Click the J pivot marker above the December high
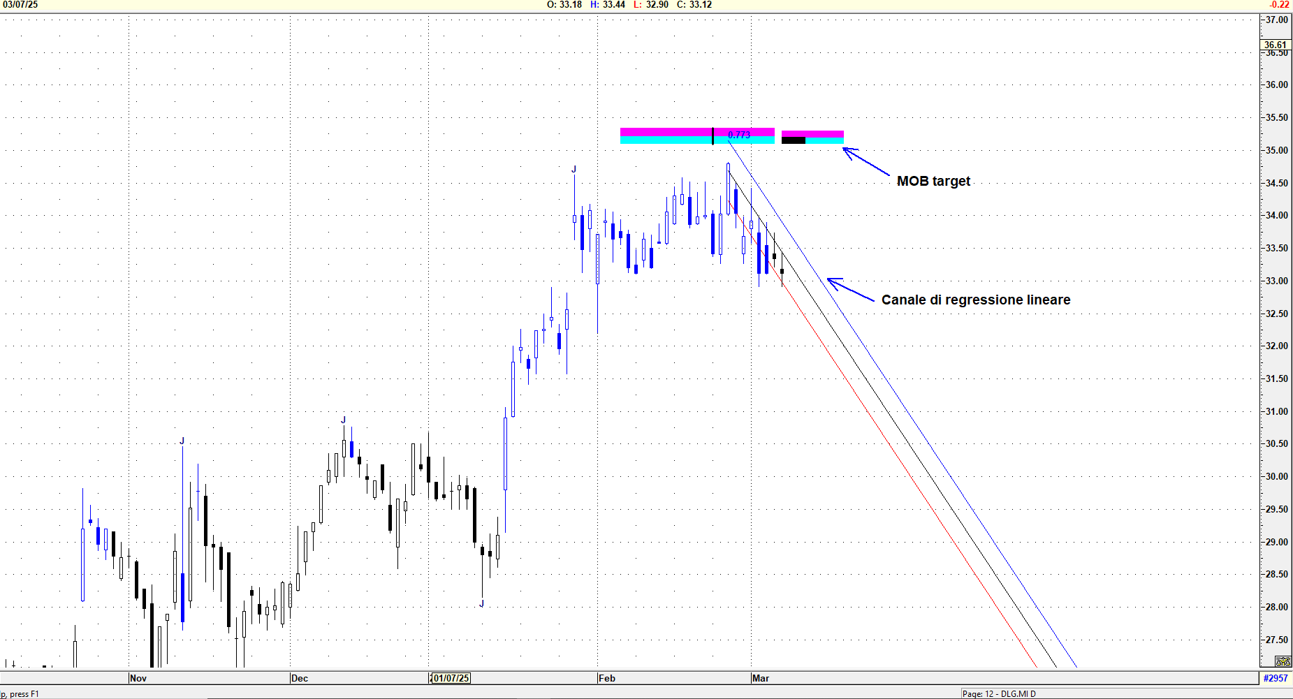Image resolution: width=1293 pixels, height=699 pixels. point(343,420)
